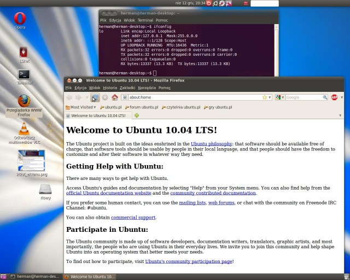Select the Welcome to Ubuntu 10.04 LTS tab
The width and height of the screenshot is (350, 280).
click(98, 115)
